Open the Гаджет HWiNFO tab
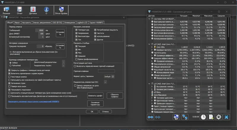This screenshot has height=130, width=237. click(96, 22)
